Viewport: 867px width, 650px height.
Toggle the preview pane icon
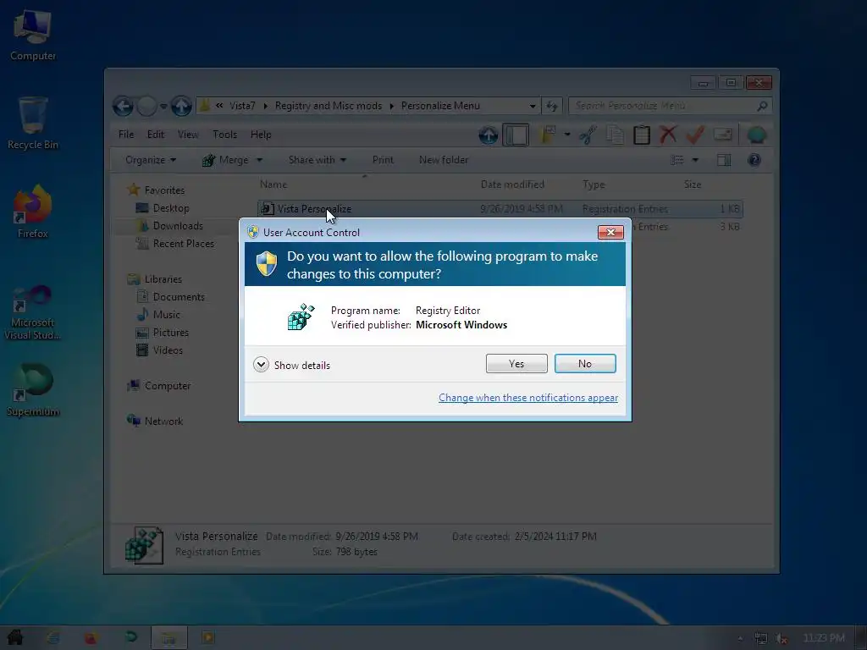click(x=724, y=160)
